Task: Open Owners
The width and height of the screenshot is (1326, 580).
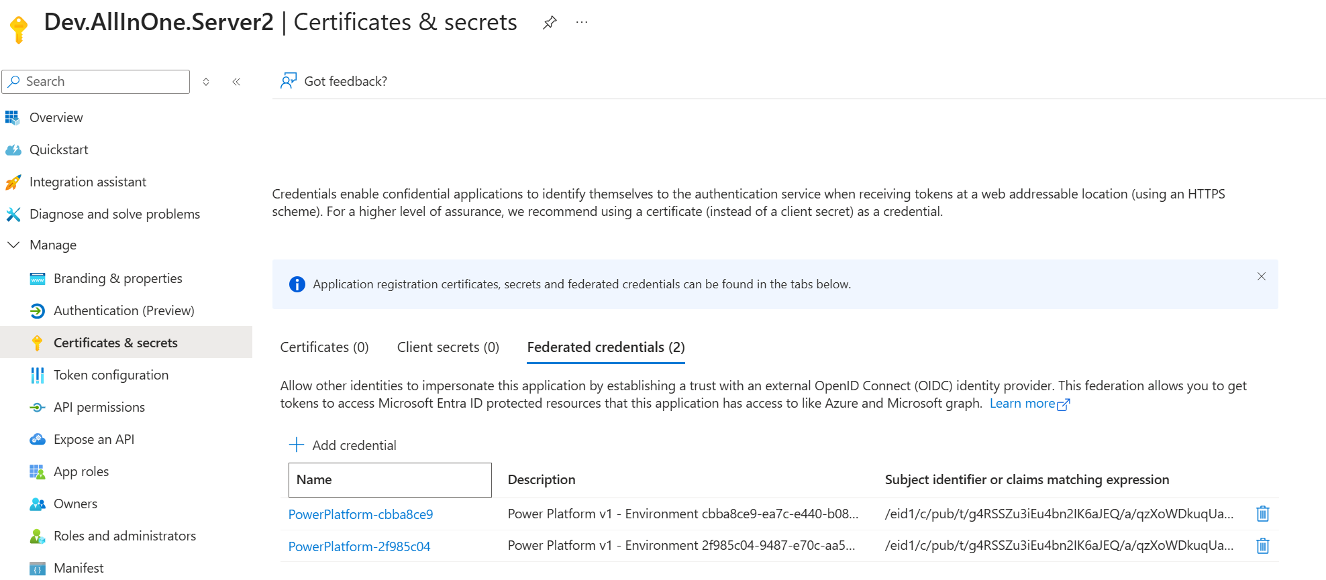Action: point(75,504)
